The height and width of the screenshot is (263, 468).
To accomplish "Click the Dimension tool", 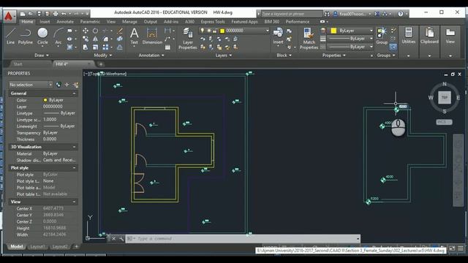I will pyautogui.click(x=152, y=36).
